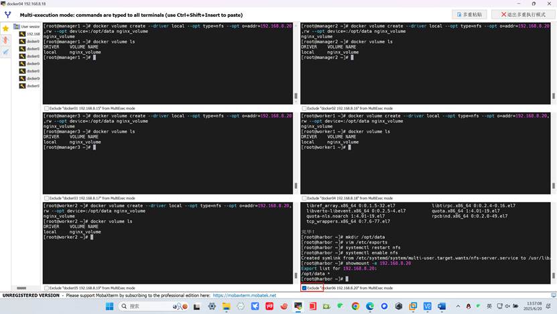Select the User sessions folder icon

[x=17, y=26]
